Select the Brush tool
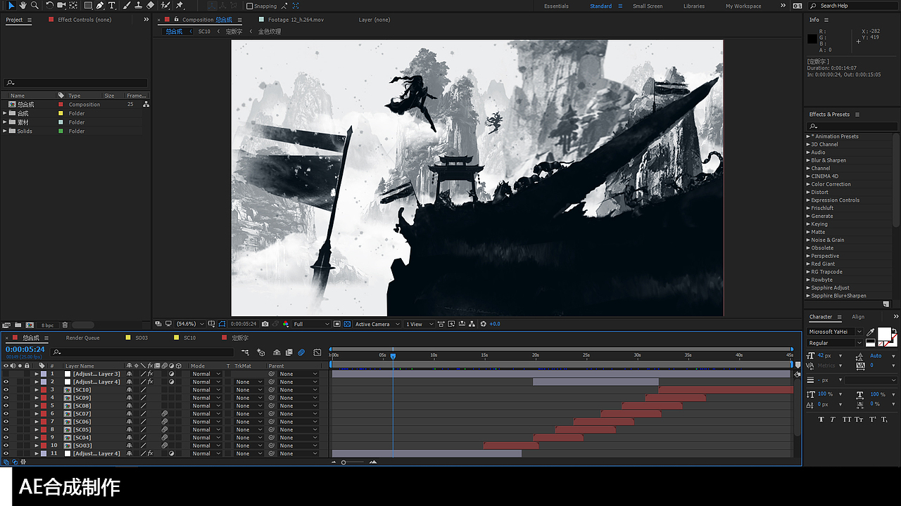Viewport: 901px width, 506px height. pyautogui.click(x=127, y=6)
